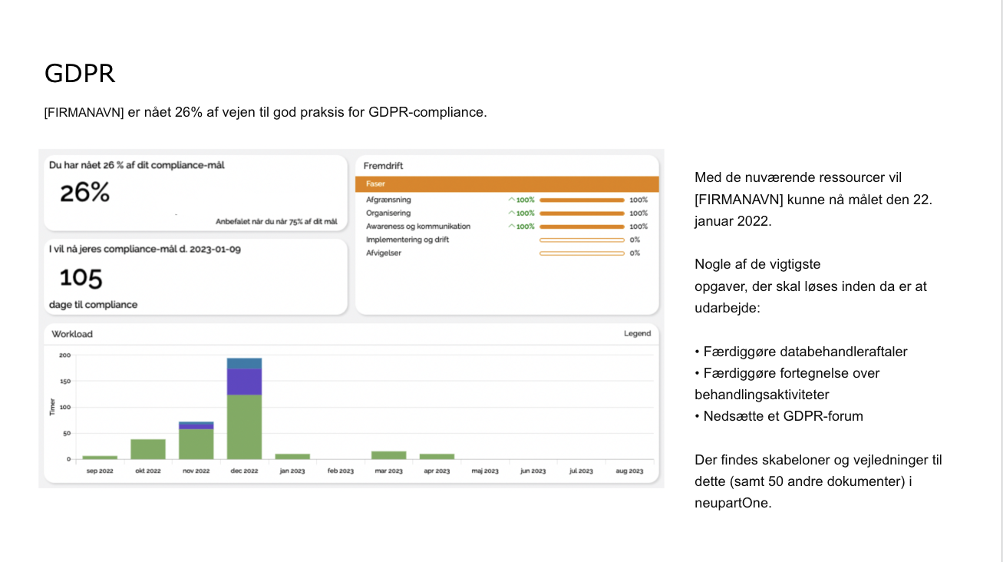Click the 'jun 2023' axis label
Viewport: 1003px width, 562px height.
[x=533, y=471]
